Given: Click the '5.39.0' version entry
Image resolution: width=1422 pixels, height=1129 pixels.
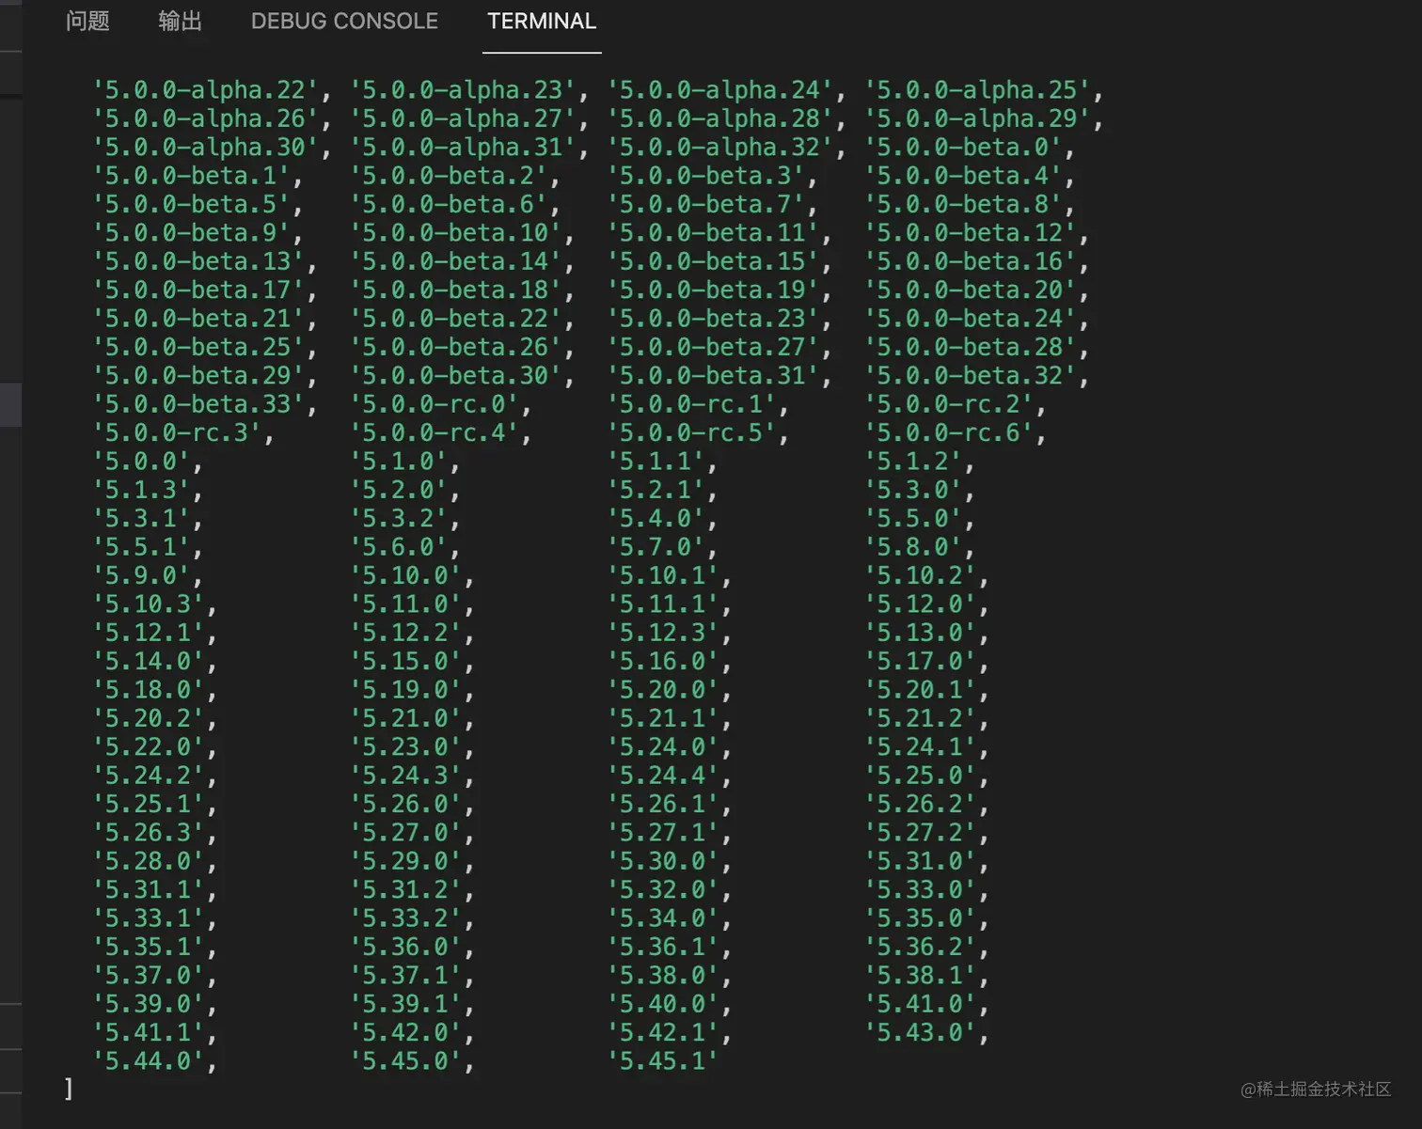Looking at the screenshot, I should click(149, 1004).
